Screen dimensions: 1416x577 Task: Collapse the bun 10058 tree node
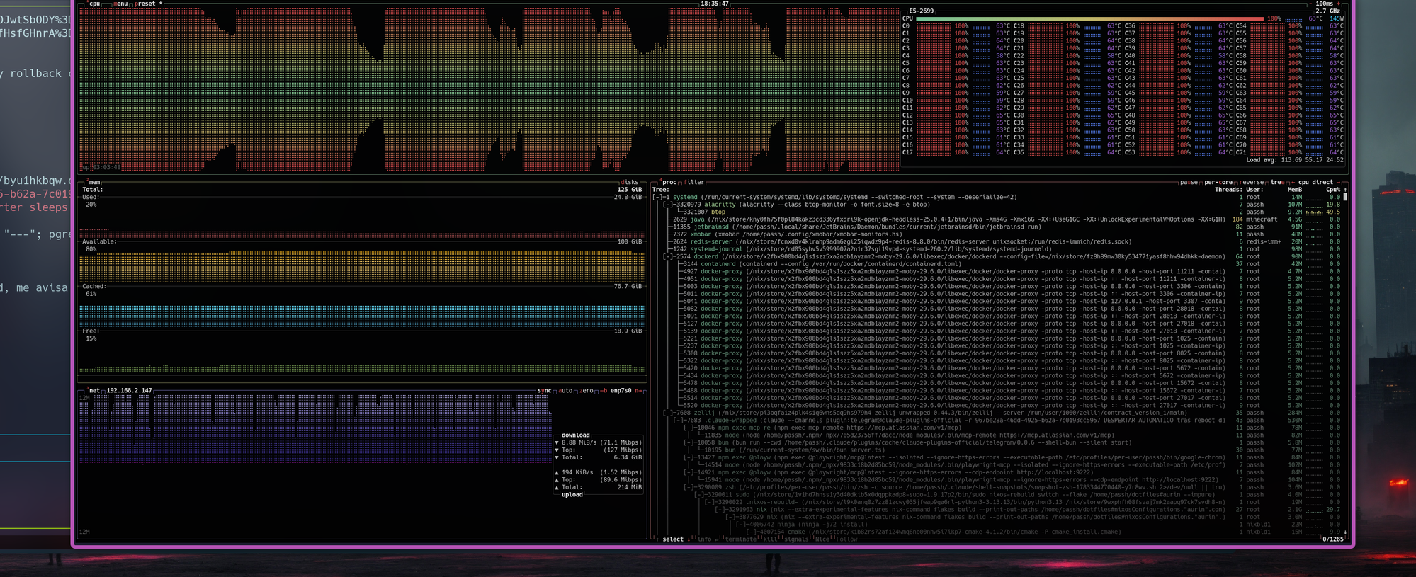(689, 442)
